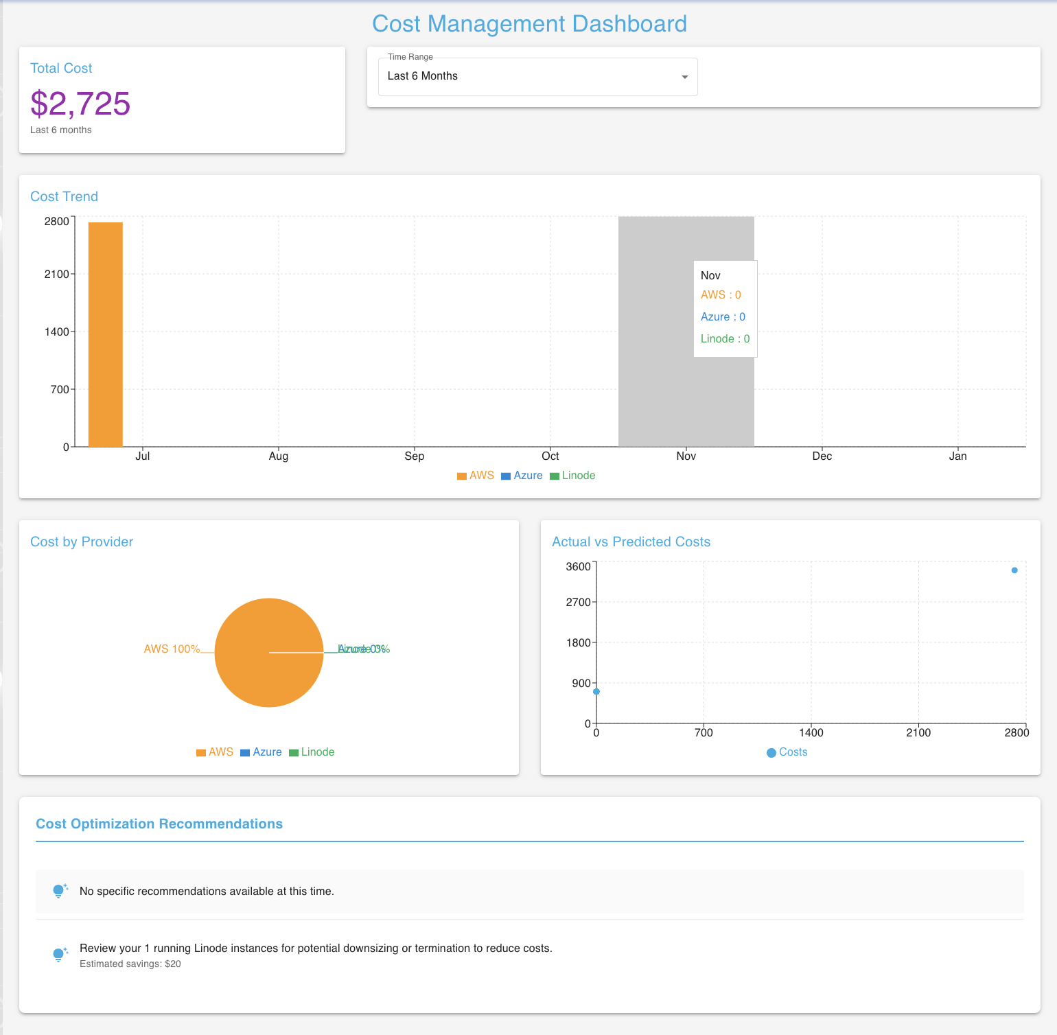Click the Time Range dropdown arrow
1057x1035 pixels.
(x=684, y=77)
